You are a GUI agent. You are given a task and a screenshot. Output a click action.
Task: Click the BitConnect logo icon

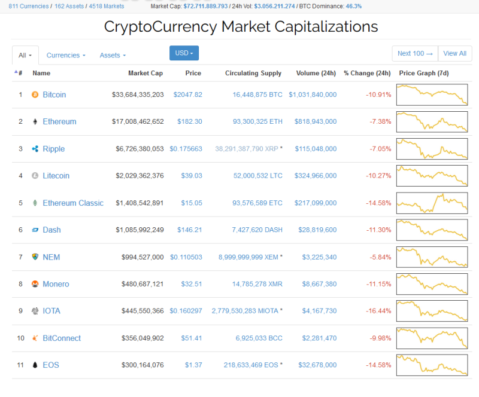point(35,338)
